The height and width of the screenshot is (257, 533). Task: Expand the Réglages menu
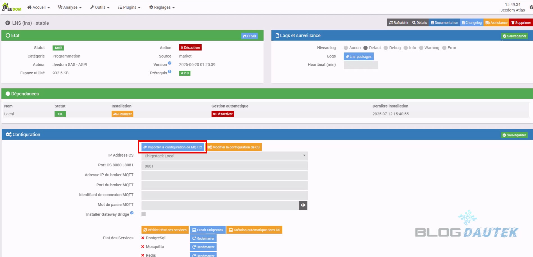click(x=162, y=7)
